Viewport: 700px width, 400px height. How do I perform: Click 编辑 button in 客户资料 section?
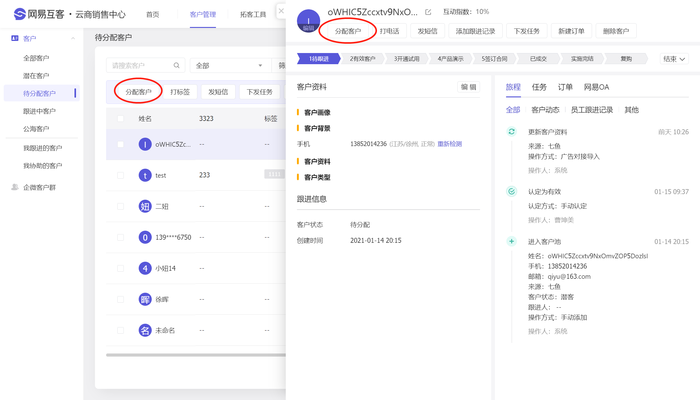tap(469, 87)
